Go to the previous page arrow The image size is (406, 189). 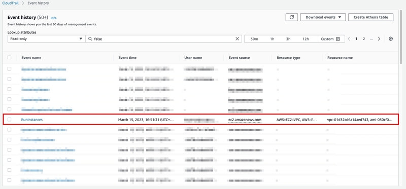(x=349, y=39)
